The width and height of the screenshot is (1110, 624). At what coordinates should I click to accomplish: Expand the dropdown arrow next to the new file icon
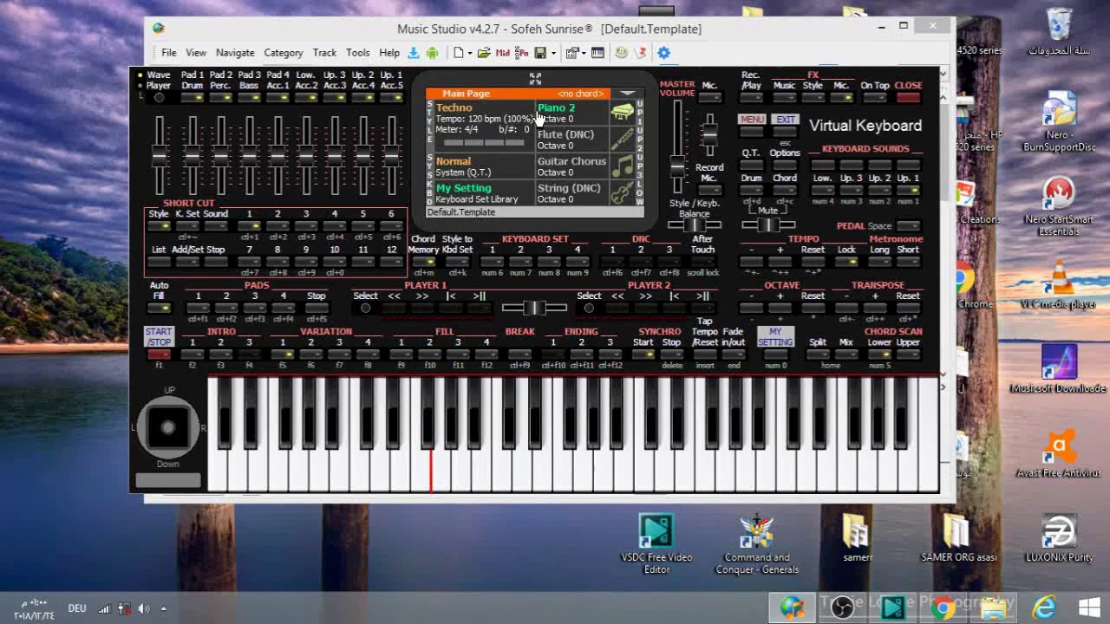click(x=470, y=54)
